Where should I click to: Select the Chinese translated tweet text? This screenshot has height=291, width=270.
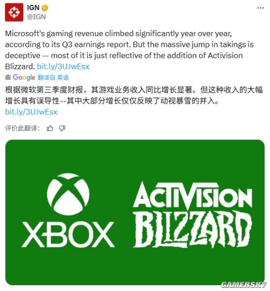pos(134,95)
